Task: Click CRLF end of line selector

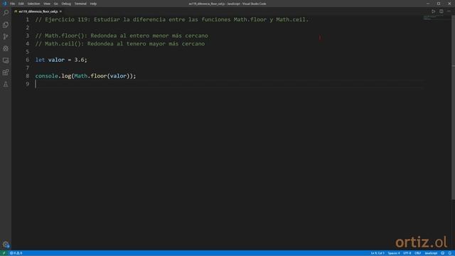Action: click(417, 253)
